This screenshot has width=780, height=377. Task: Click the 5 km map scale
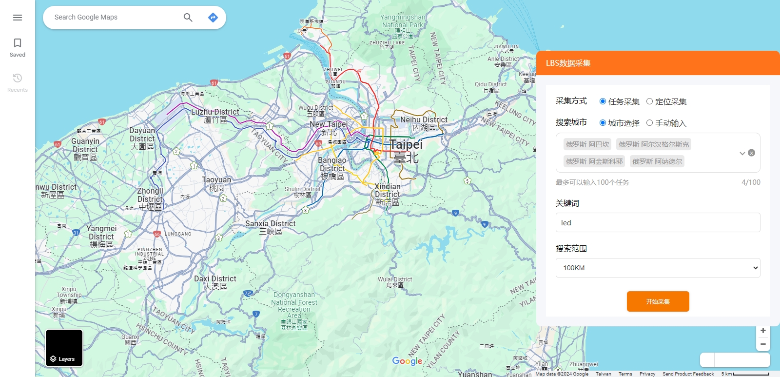click(x=745, y=374)
